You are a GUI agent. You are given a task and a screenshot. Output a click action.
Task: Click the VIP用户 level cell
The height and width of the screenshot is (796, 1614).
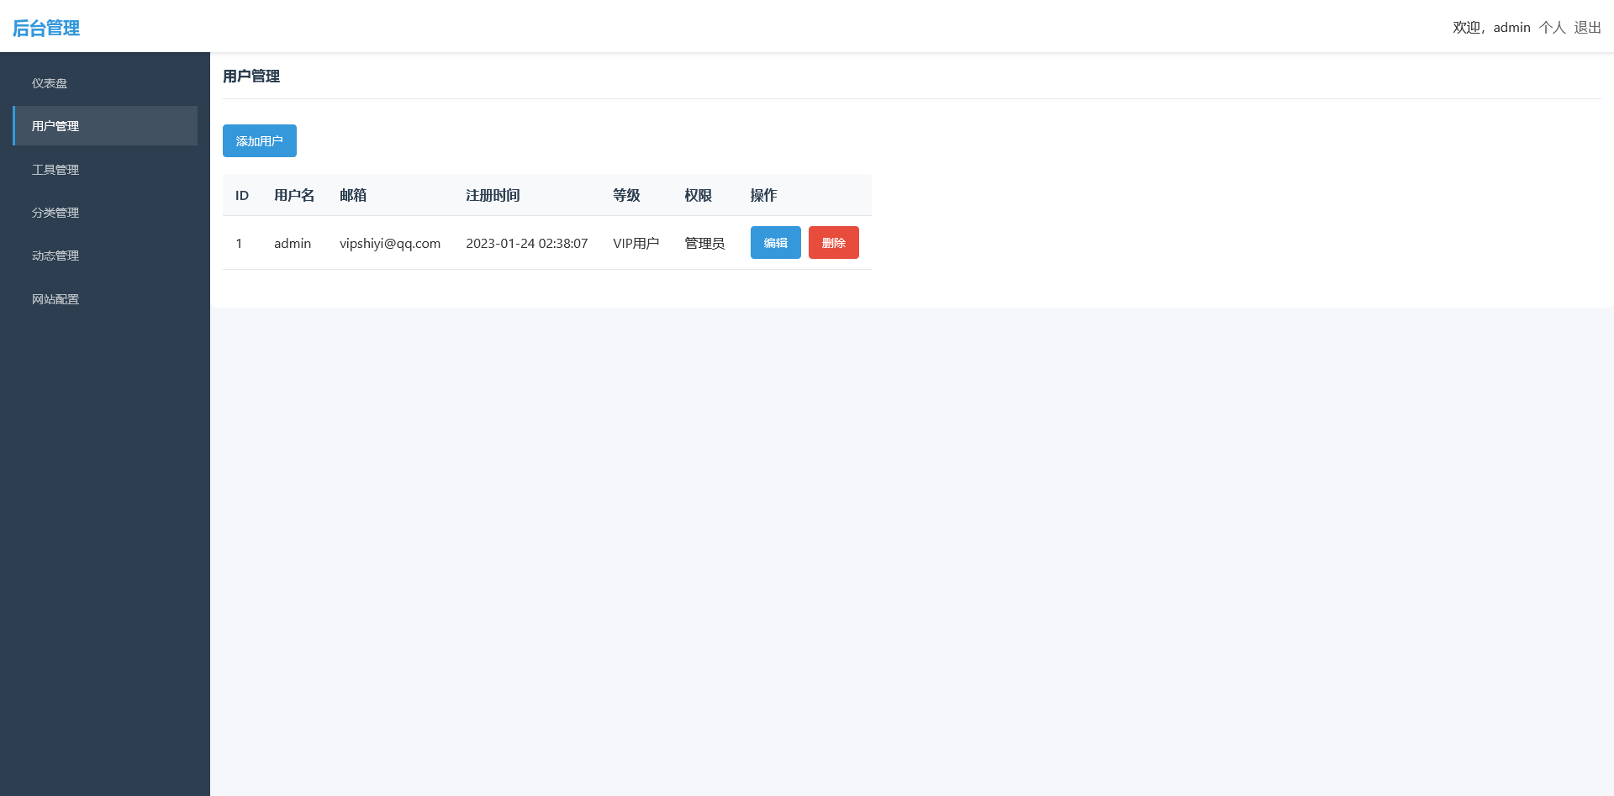pos(636,243)
